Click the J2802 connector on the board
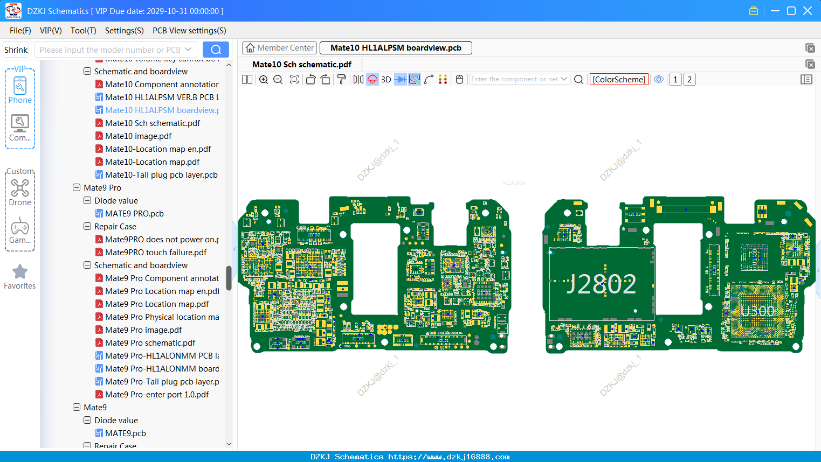 (601, 284)
